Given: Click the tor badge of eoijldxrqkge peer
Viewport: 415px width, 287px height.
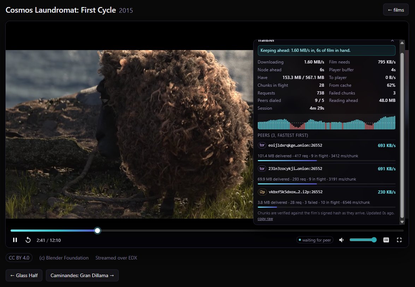Looking at the screenshot, I should point(262,145).
